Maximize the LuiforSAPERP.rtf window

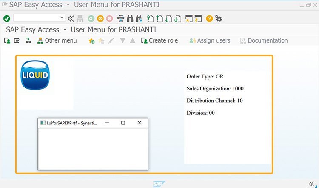tap(123, 123)
